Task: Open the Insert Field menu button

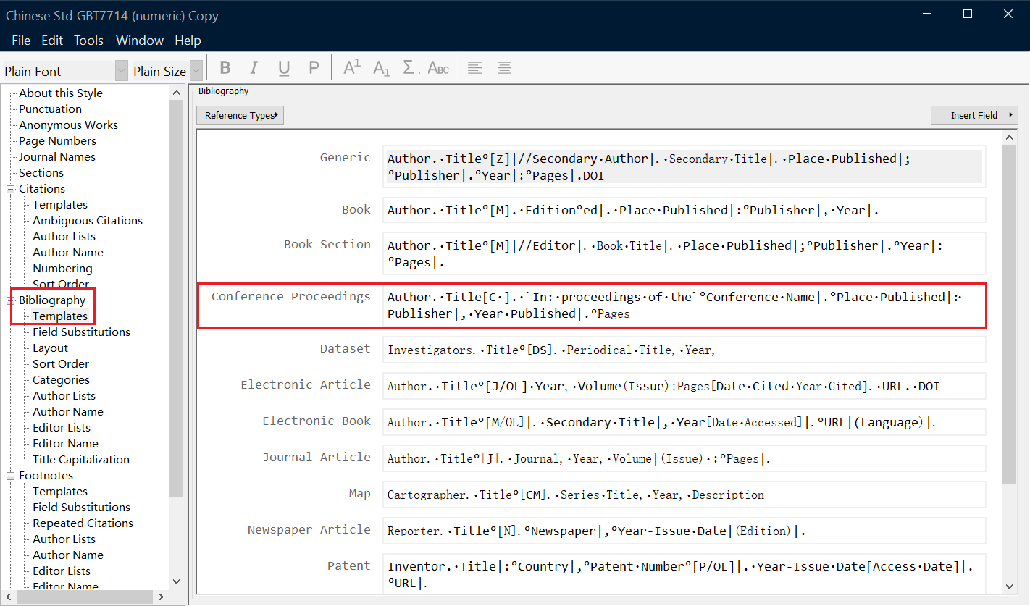Action: click(x=974, y=115)
